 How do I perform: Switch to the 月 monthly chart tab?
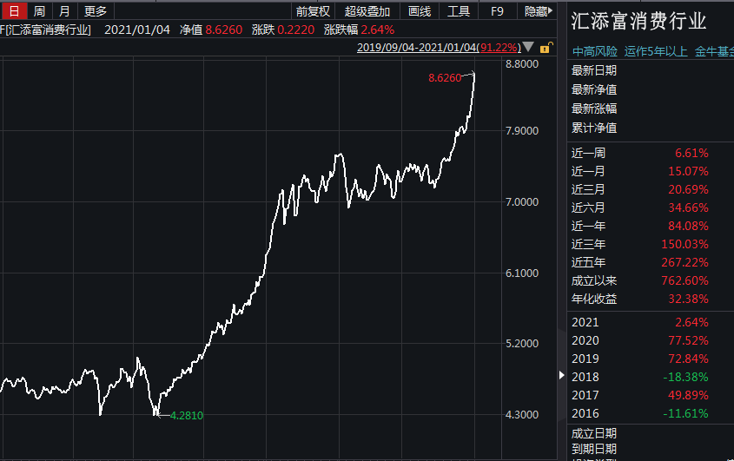pos(64,10)
